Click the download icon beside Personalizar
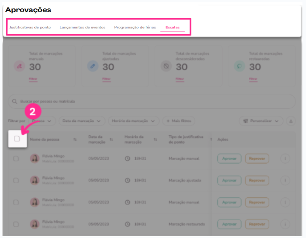306x238 pixels. [291, 121]
